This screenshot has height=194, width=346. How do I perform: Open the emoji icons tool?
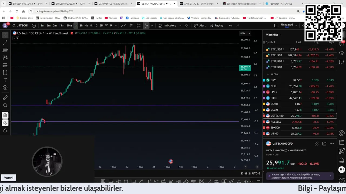(x=5, y=88)
